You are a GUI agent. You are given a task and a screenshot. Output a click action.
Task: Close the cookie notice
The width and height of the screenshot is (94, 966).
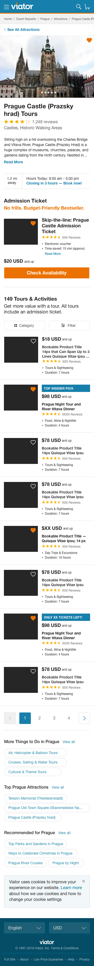pos(84,881)
